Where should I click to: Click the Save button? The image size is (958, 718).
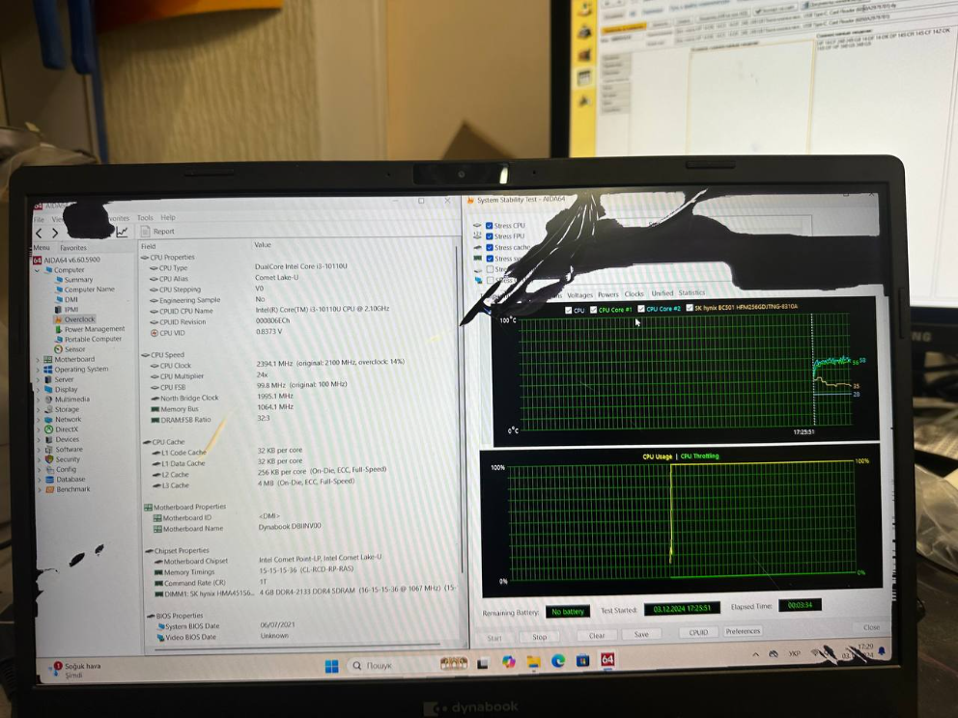click(x=641, y=634)
